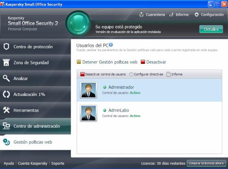Open the Ayuda link
This screenshot has width=228, height=169.
(9, 163)
